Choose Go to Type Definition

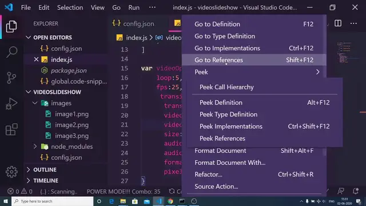(x=254, y=36)
